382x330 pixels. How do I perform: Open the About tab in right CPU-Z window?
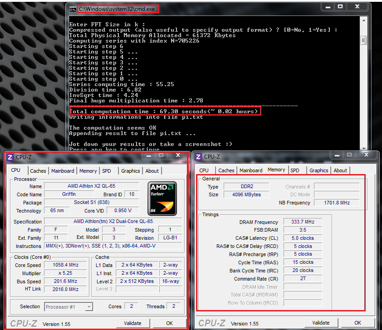pos(340,170)
